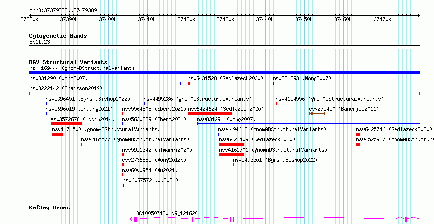Open nsv6067572 (Wu2021) label

click(x=150, y=180)
